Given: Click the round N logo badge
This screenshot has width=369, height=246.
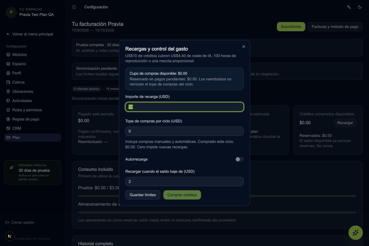Looking at the screenshot, I should click(x=9, y=236).
